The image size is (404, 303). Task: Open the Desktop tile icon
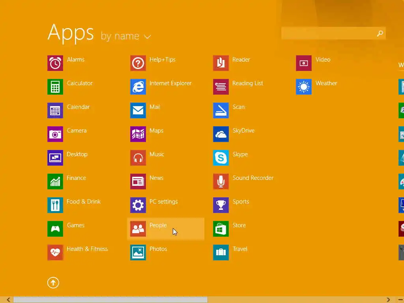55,158
